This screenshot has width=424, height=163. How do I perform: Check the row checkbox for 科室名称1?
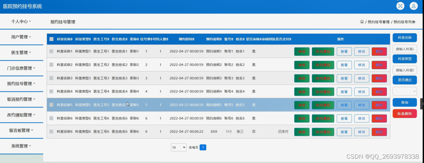(x=51, y=51)
